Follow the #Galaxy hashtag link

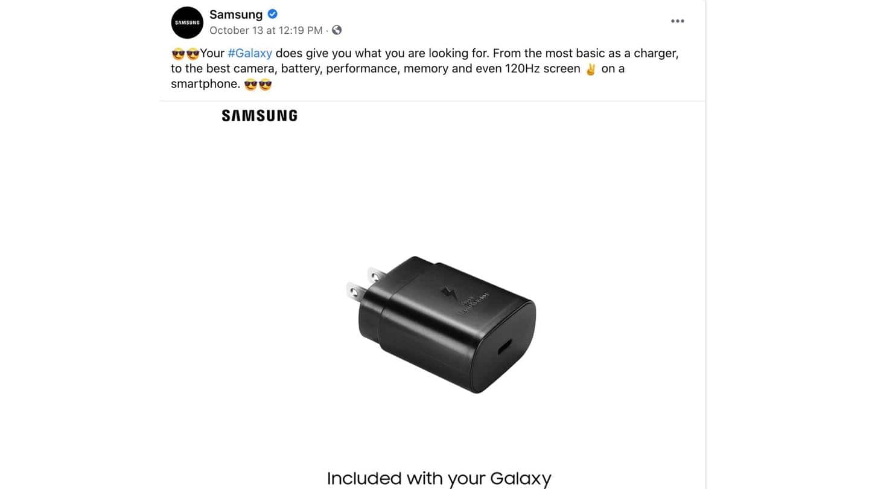click(250, 53)
